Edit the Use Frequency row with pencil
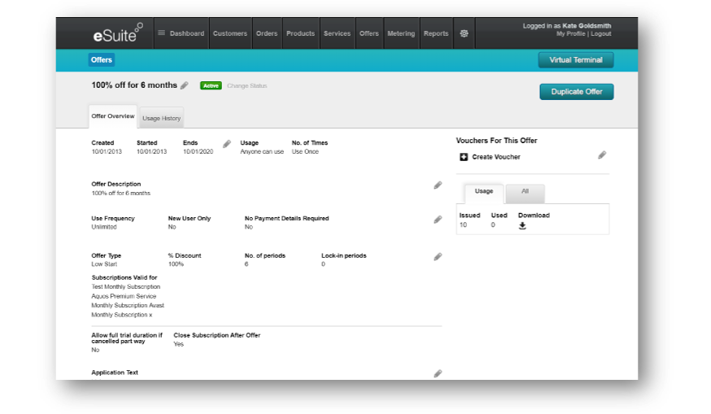This screenshot has height=414, width=711. click(x=438, y=220)
